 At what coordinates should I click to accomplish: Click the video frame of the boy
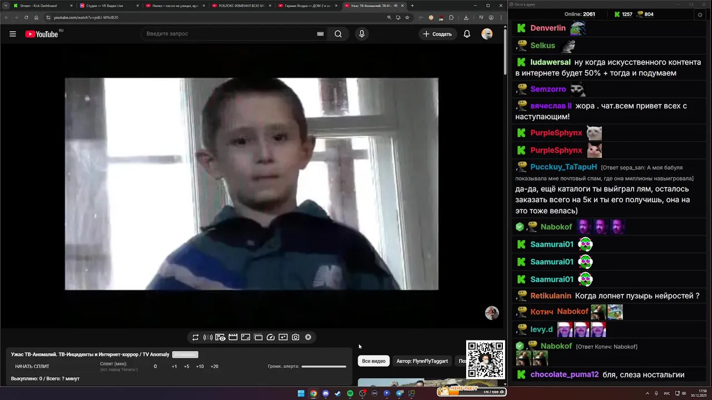point(251,184)
